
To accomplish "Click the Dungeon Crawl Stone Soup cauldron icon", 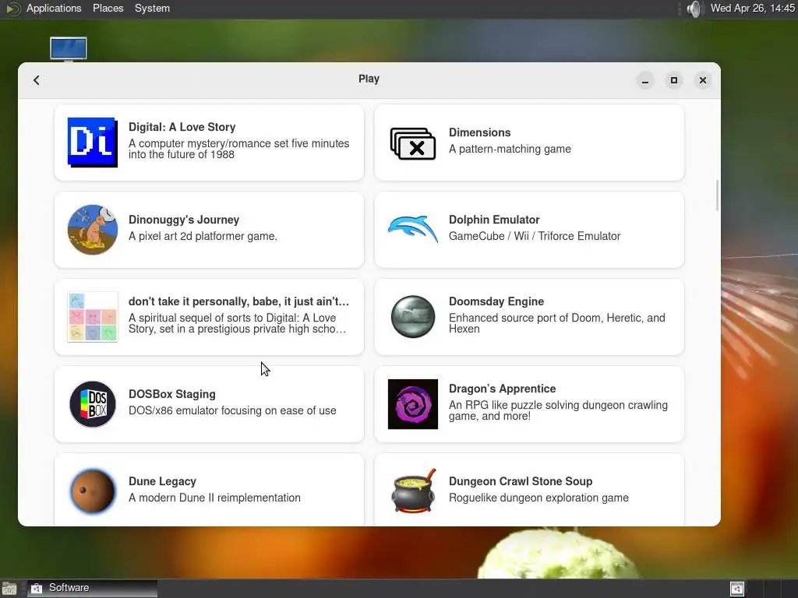I will (413, 491).
